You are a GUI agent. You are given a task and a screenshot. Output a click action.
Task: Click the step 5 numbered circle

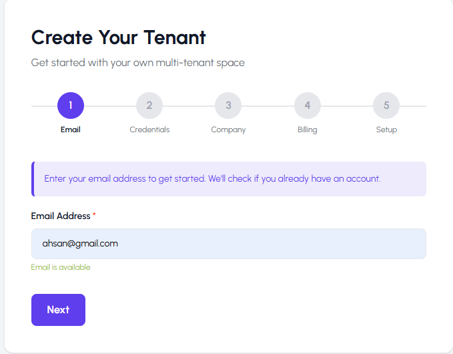click(386, 106)
